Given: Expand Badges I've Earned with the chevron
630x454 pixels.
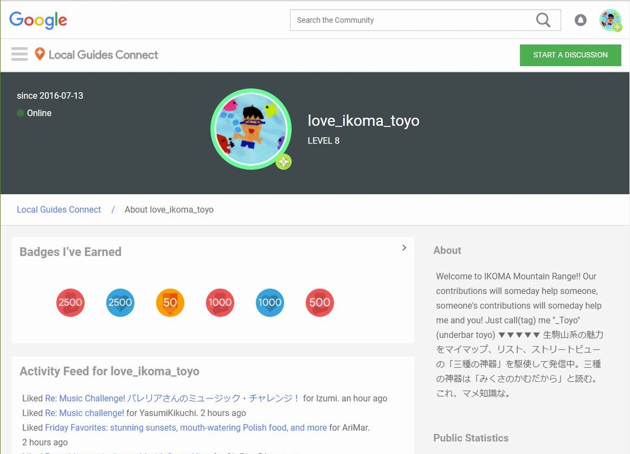Looking at the screenshot, I should 404,248.
